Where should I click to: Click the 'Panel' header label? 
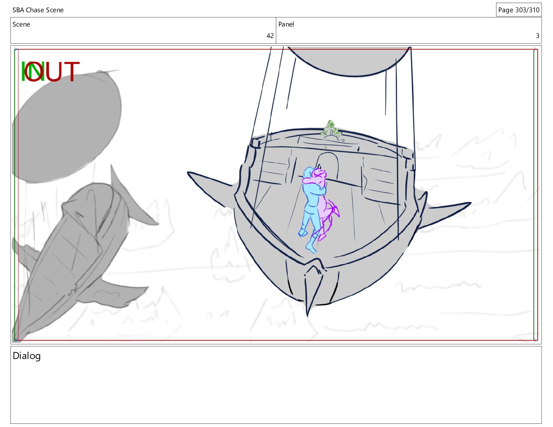pos(286,24)
